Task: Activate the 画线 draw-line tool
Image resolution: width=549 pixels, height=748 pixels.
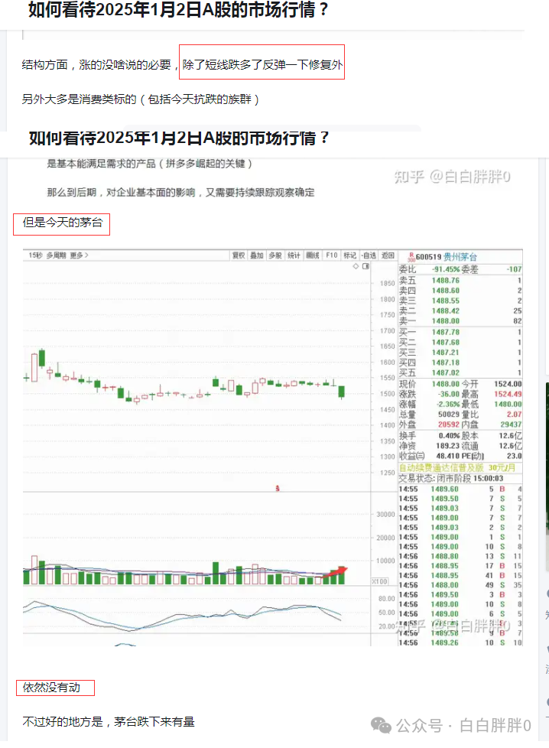Action: 313,255
